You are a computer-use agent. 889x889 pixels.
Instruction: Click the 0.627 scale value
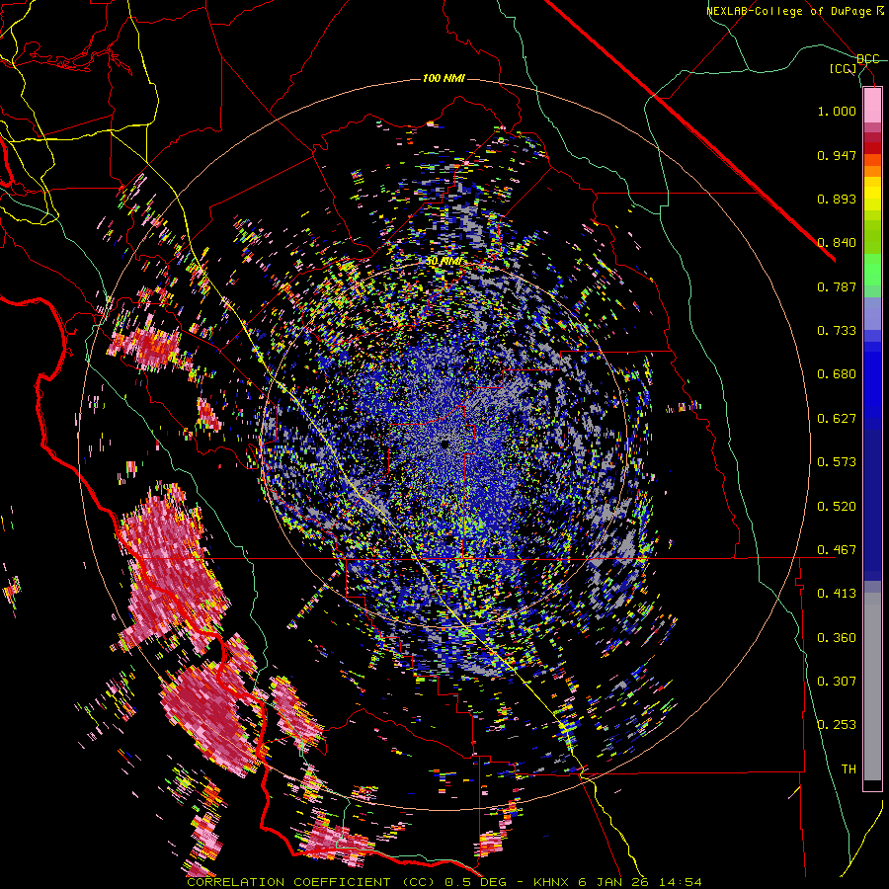click(x=837, y=419)
